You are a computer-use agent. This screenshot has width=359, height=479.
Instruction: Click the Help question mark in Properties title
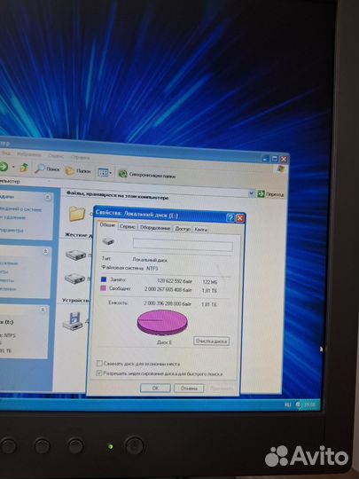[230, 218]
